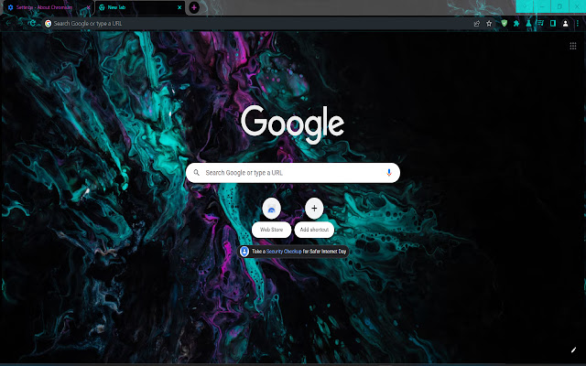
Task: Click the Add shortcut plus icon
Action: click(314, 209)
